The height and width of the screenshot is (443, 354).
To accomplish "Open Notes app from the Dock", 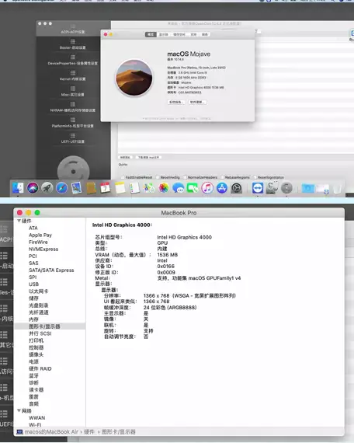I will point(120,188).
